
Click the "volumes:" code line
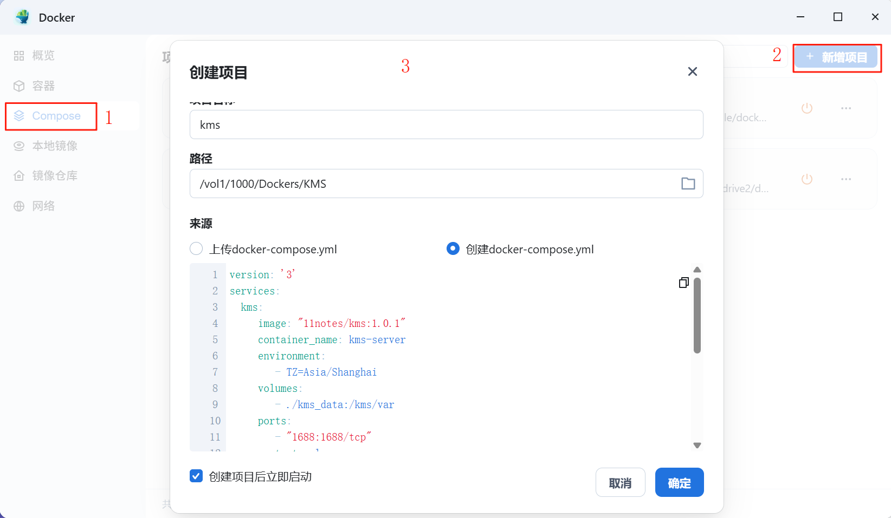(280, 388)
